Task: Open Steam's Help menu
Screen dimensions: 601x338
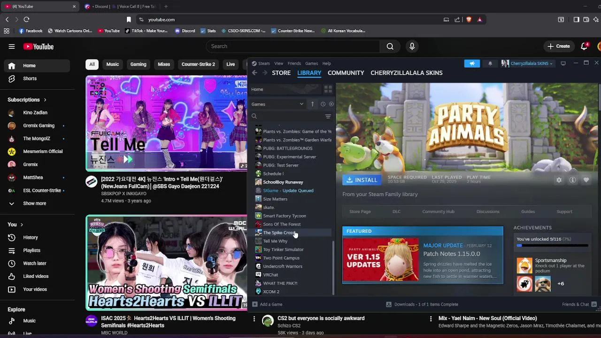Action: coord(326,63)
